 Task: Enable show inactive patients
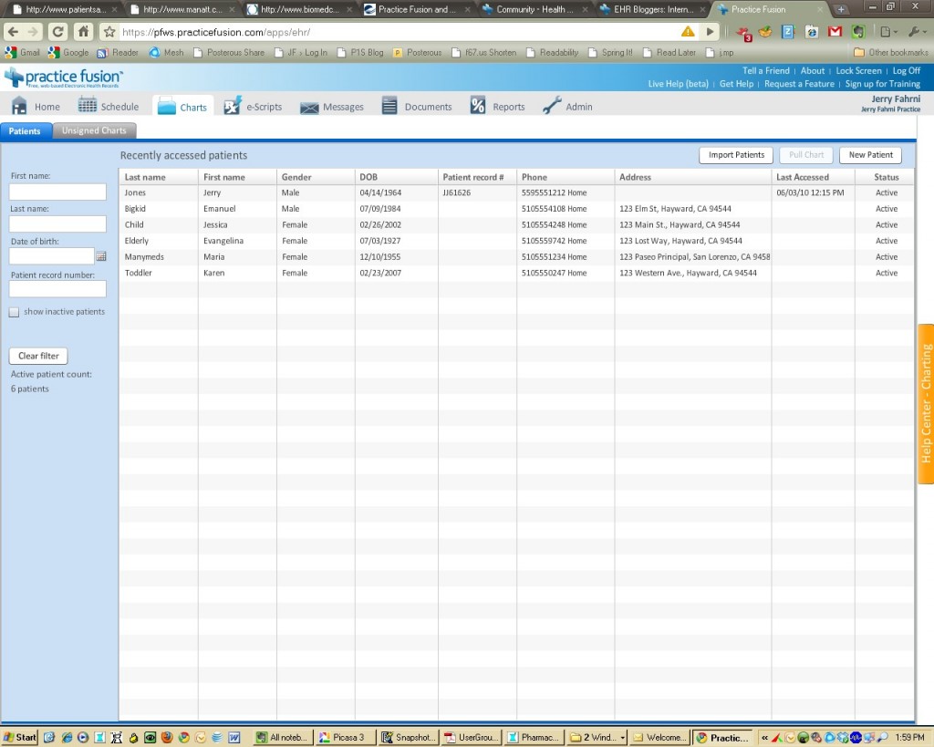click(x=14, y=311)
